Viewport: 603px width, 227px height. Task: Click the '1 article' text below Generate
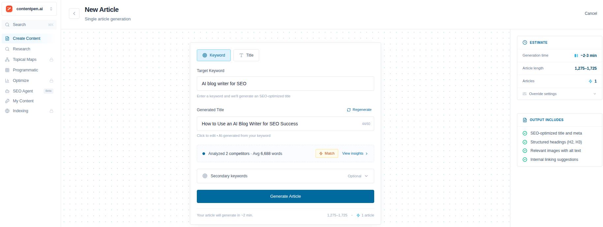click(368, 215)
